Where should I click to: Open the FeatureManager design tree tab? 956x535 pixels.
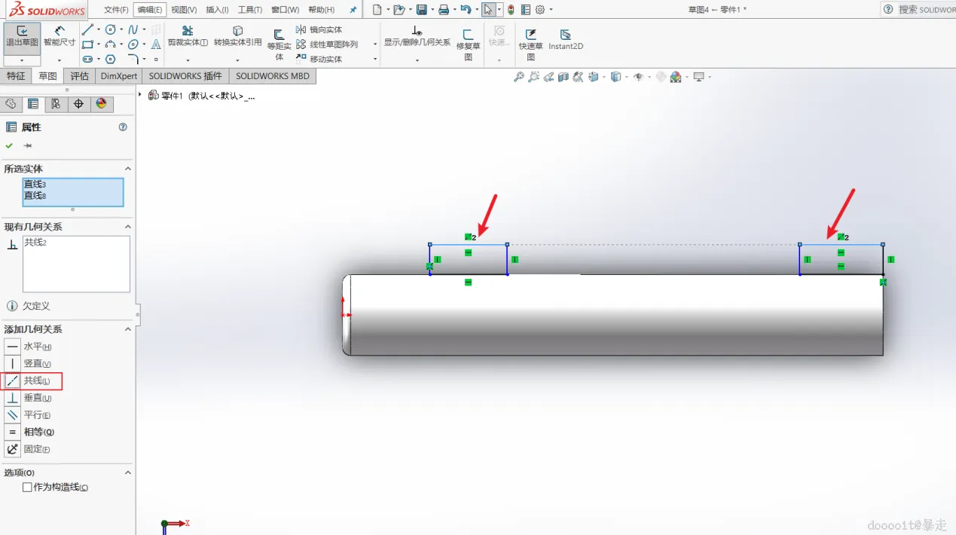[x=11, y=104]
